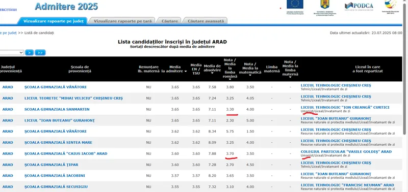Click the Data ultimei actualizări timestamp text

point(366,33)
